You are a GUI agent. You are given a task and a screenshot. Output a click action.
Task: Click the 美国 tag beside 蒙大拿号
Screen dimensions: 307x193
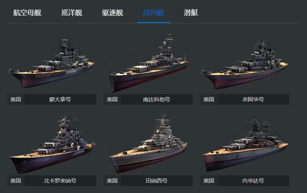pos(16,99)
